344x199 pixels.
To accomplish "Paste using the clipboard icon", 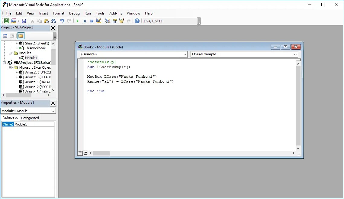I will click(46, 21).
